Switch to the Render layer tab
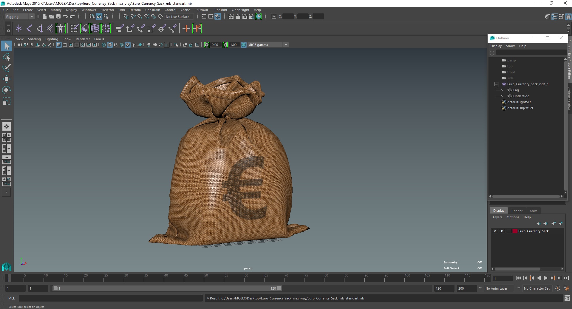572x309 pixels. [x=517, y=211]
